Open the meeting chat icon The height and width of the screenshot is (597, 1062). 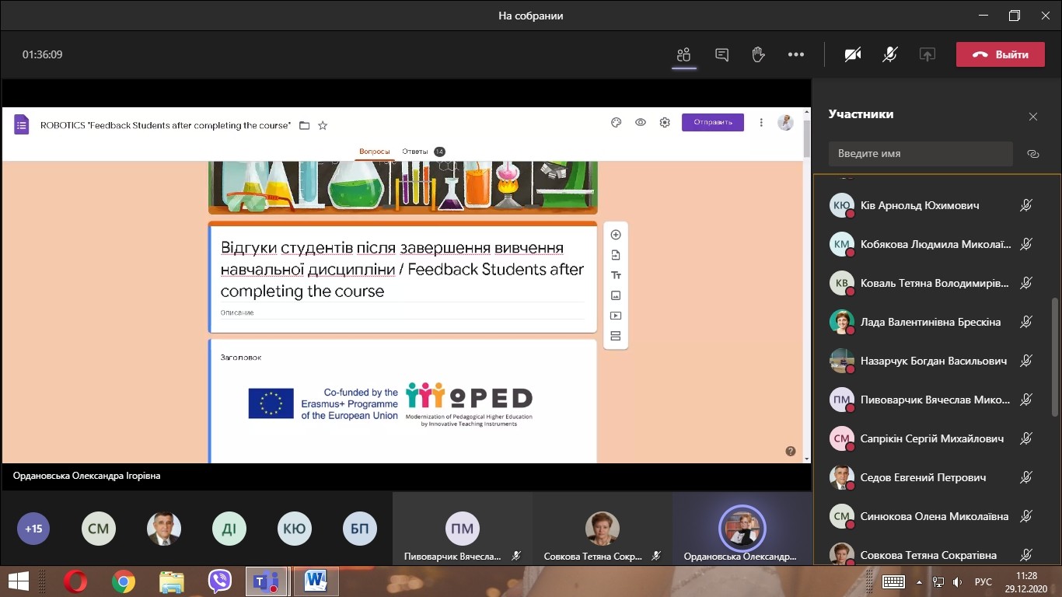click(721, 54)
